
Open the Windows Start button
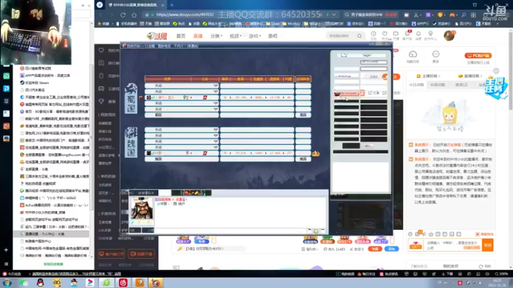click(x=7, y=282)
